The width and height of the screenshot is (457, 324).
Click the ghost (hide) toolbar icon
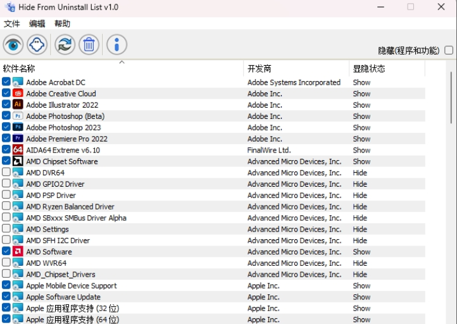[x=38, y=44]
